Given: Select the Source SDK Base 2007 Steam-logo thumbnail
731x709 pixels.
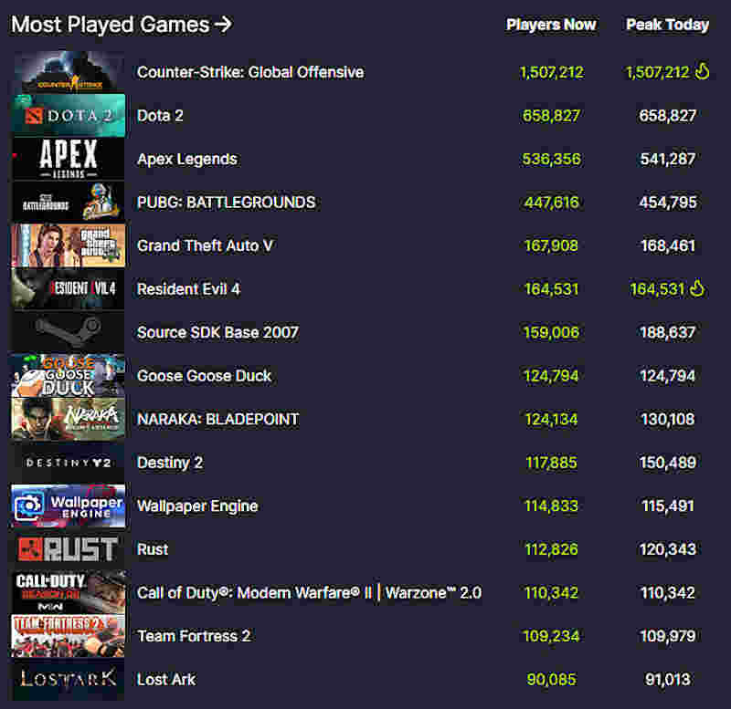Looking at the screenshot, I should [x=69, y=332].
